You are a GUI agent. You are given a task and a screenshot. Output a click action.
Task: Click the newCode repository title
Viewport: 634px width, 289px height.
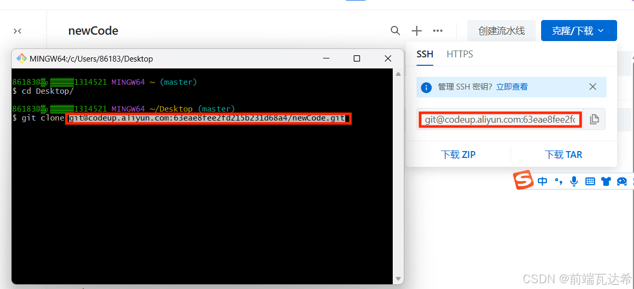pyautogui.click(x=93, y=31)
